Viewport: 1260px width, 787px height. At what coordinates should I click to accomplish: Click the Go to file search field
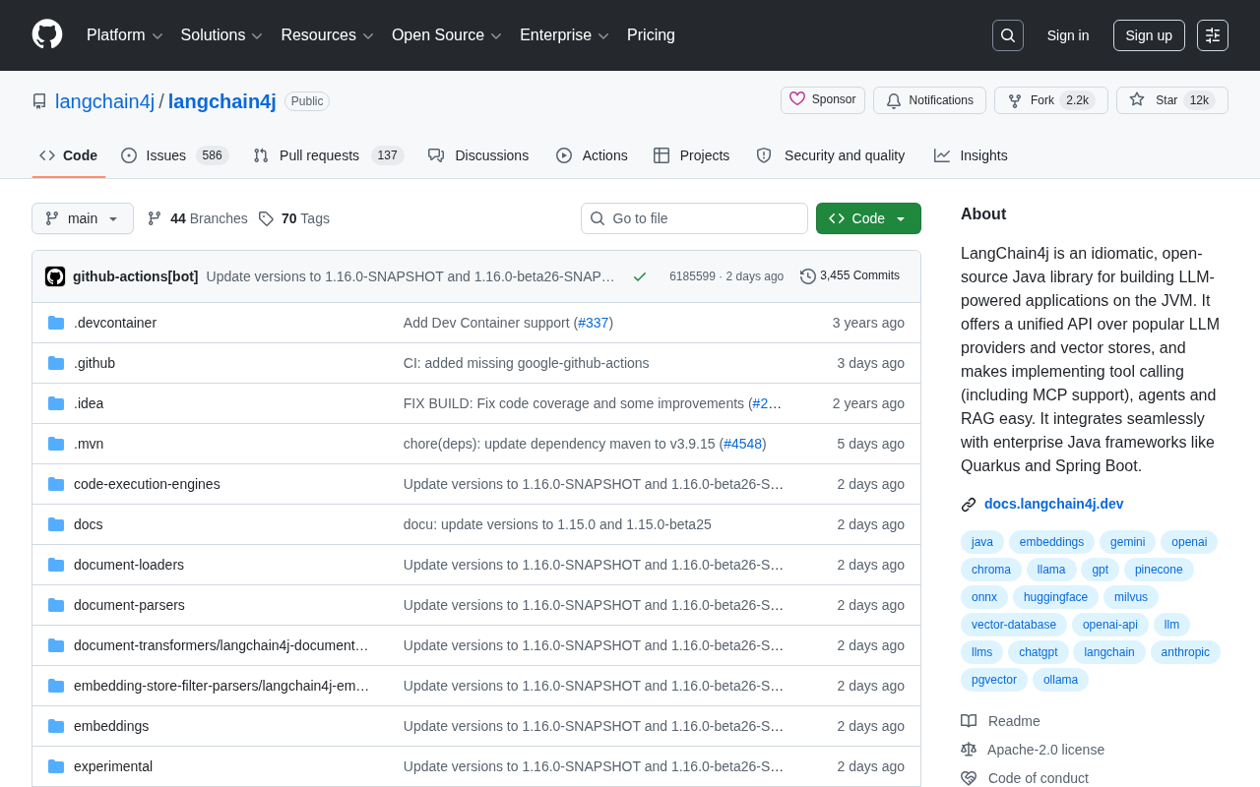click(x=694, y=218)
